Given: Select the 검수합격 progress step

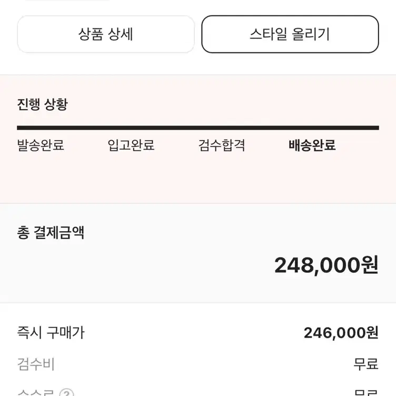Looking at the screenshot, I should 222,145.
